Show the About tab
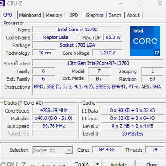Screen dimensions: 166x166 point(133,15)
